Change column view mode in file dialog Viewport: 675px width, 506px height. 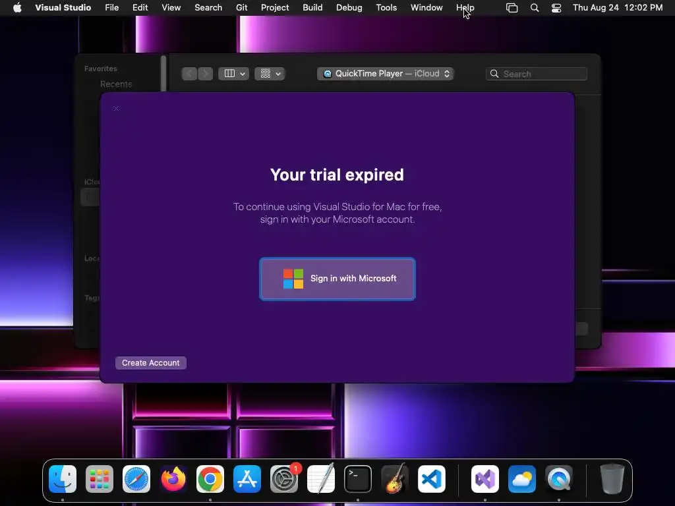coord(234,74)
